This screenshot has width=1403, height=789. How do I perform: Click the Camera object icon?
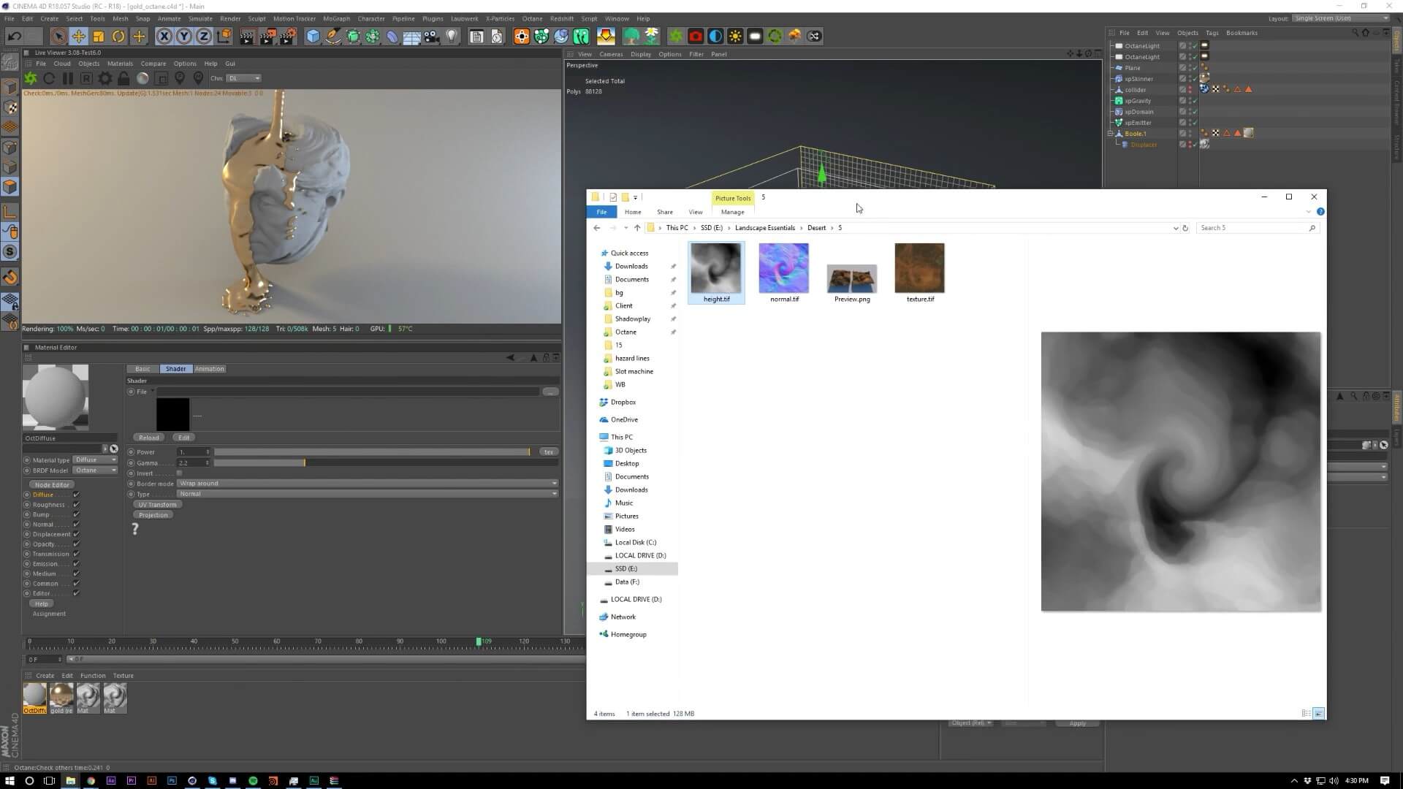(x=432, y=36)
